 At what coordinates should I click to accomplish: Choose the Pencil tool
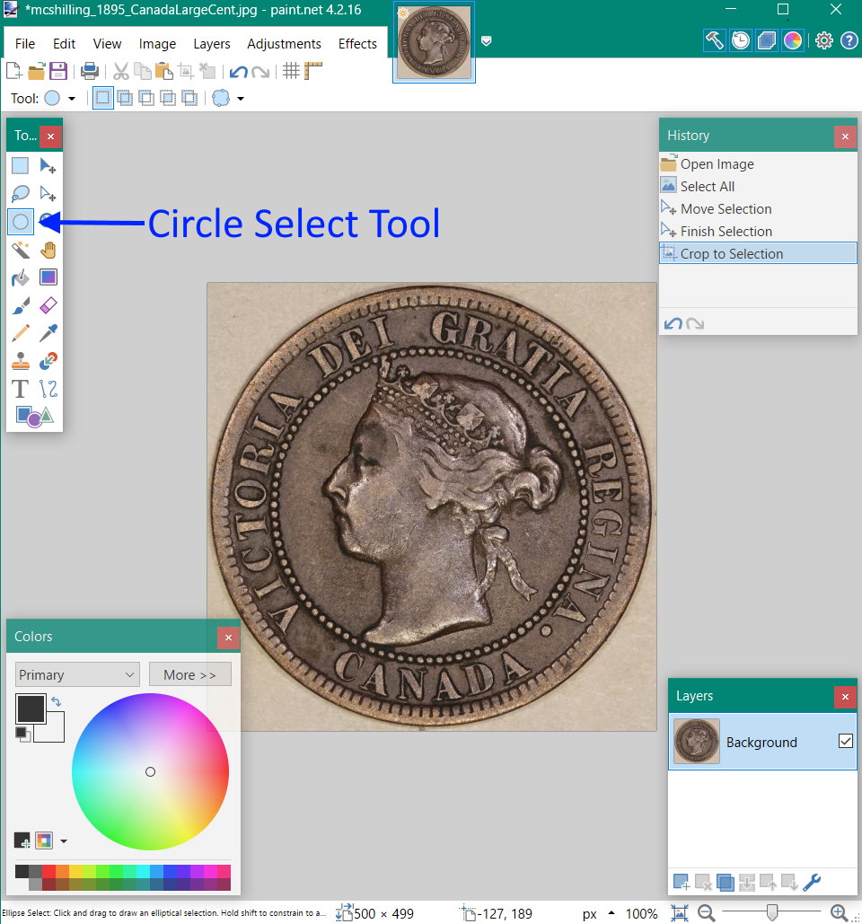coord(20,333)
